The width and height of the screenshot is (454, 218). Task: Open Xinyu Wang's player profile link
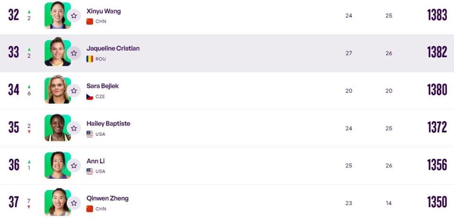[104, 11]
